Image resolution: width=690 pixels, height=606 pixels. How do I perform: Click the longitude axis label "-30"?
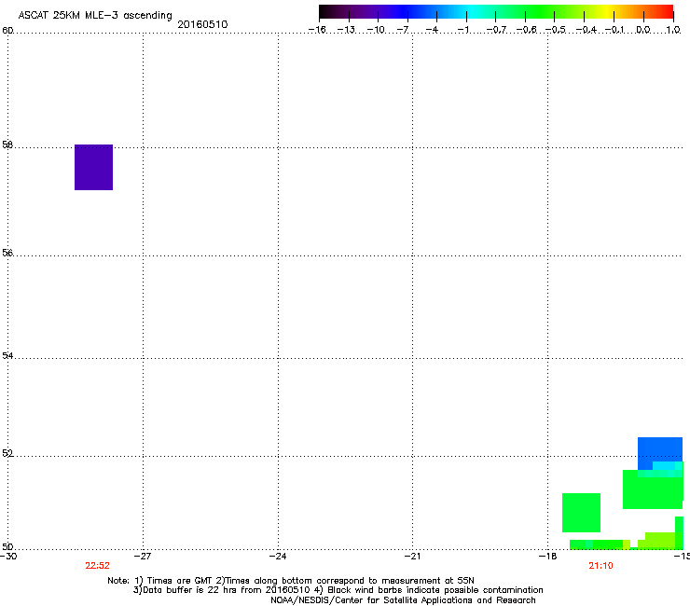(x=8, y=557)
